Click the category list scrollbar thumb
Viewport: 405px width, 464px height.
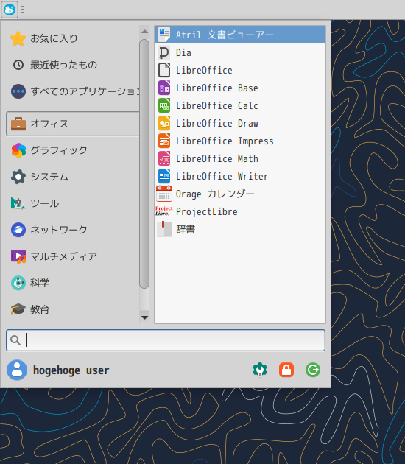click(144, 164)
